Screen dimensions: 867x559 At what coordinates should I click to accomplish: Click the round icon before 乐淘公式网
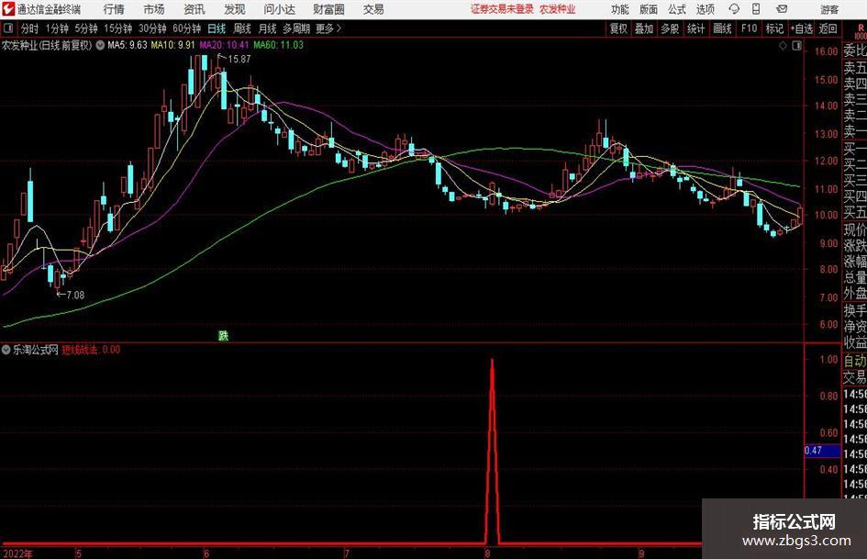(6, 349)
